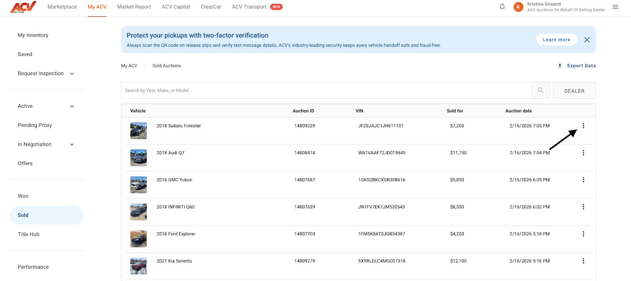The image size is (631, 281).
Task: Click Sold Auctions breadcrumb
Action: tap(166, 66)
